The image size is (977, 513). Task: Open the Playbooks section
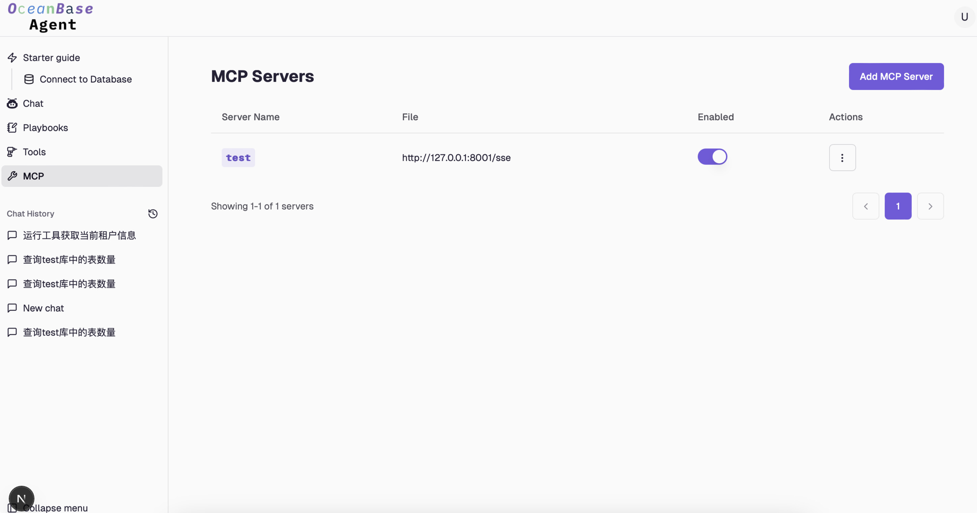(82, 128)
